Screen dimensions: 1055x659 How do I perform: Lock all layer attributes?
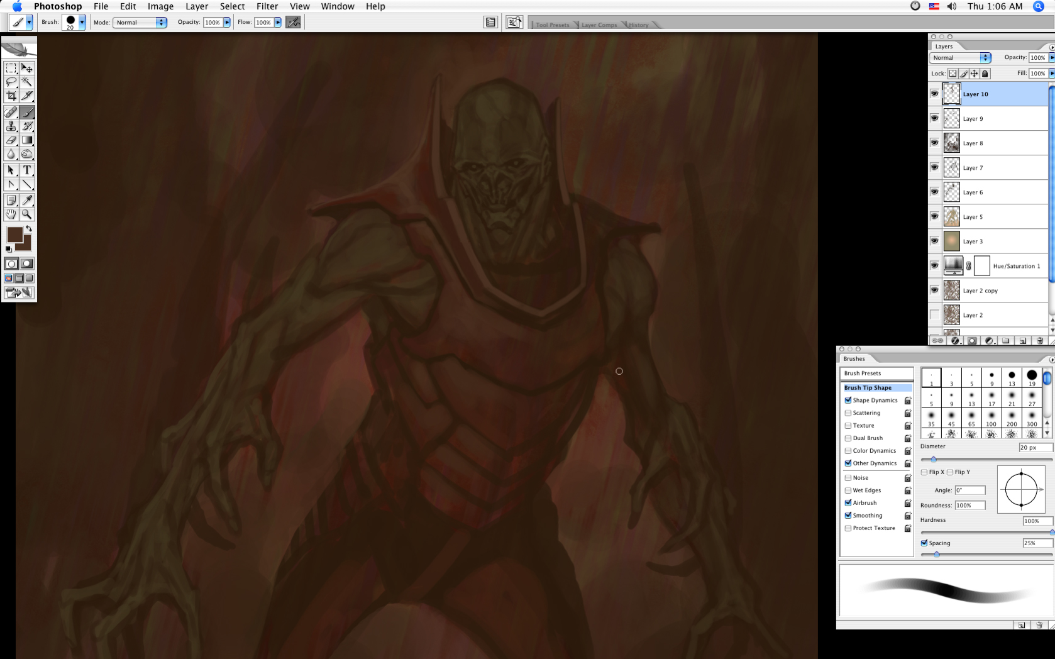click(985, 74)
